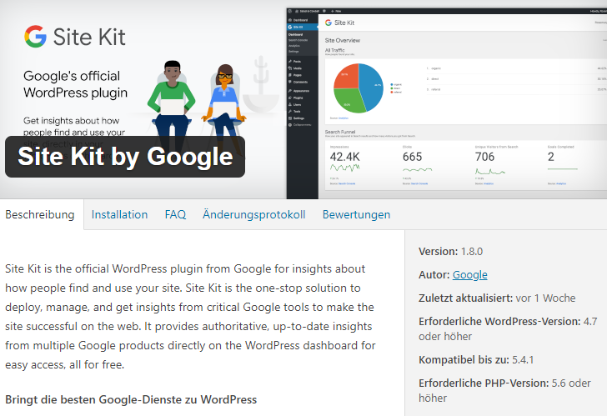Click the Search Funnel heading in banner
607x416 pixels.
click(340, 132)
